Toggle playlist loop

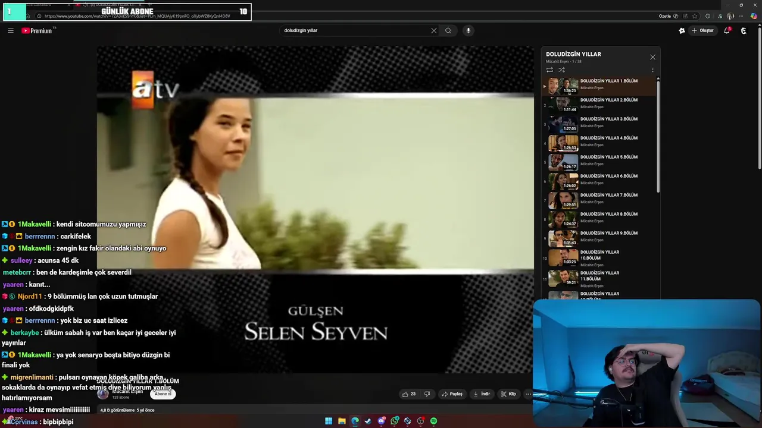pyautogui.click(x=549, y=70)
